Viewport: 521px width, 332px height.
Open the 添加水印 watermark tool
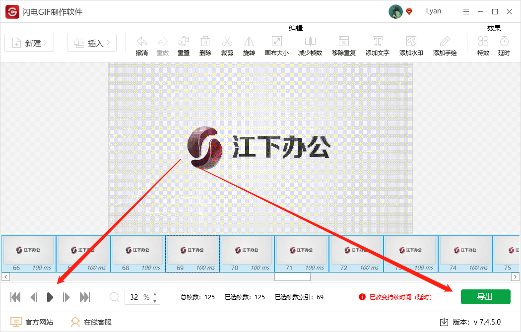tap(411, 42)
